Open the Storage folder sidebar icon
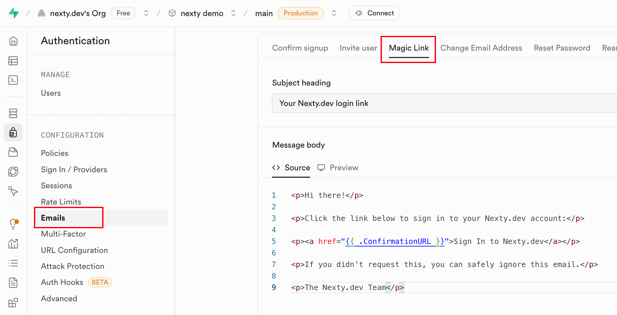 click(x=13, y=152)
